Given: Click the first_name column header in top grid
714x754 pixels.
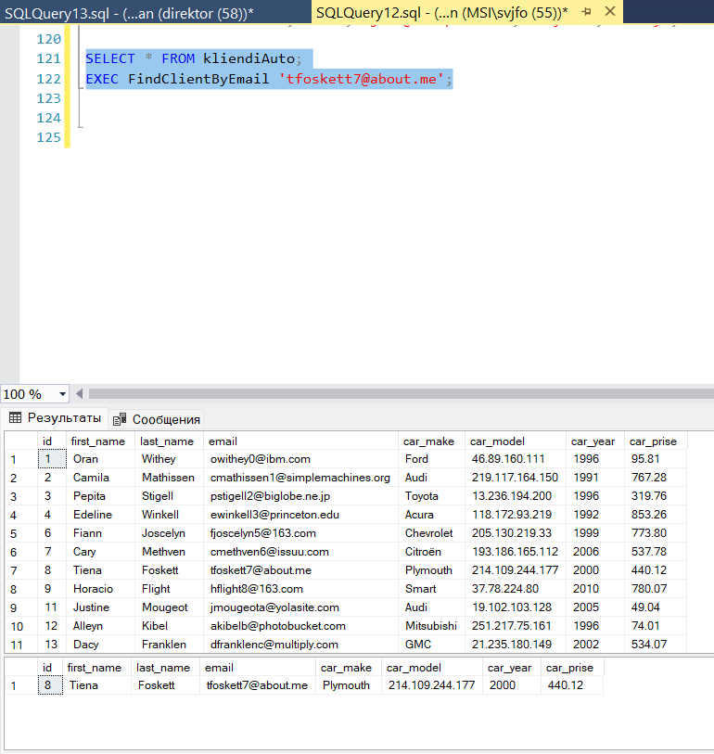Looking at the screenshot, I should point(100,441).
